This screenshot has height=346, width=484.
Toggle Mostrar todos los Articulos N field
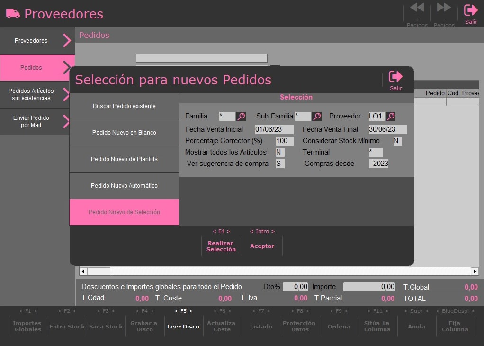click(280, 152)
